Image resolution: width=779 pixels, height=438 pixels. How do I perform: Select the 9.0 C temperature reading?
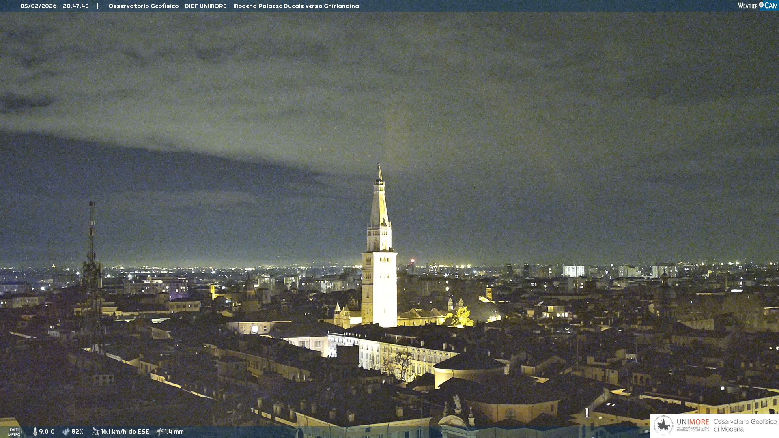(47, 432)
